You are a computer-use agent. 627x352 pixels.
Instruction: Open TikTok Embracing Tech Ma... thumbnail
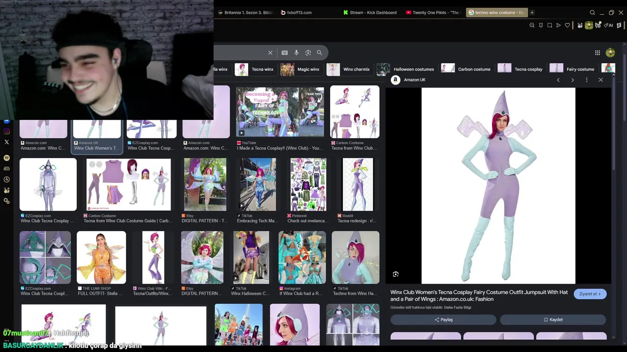click(258, 184)
